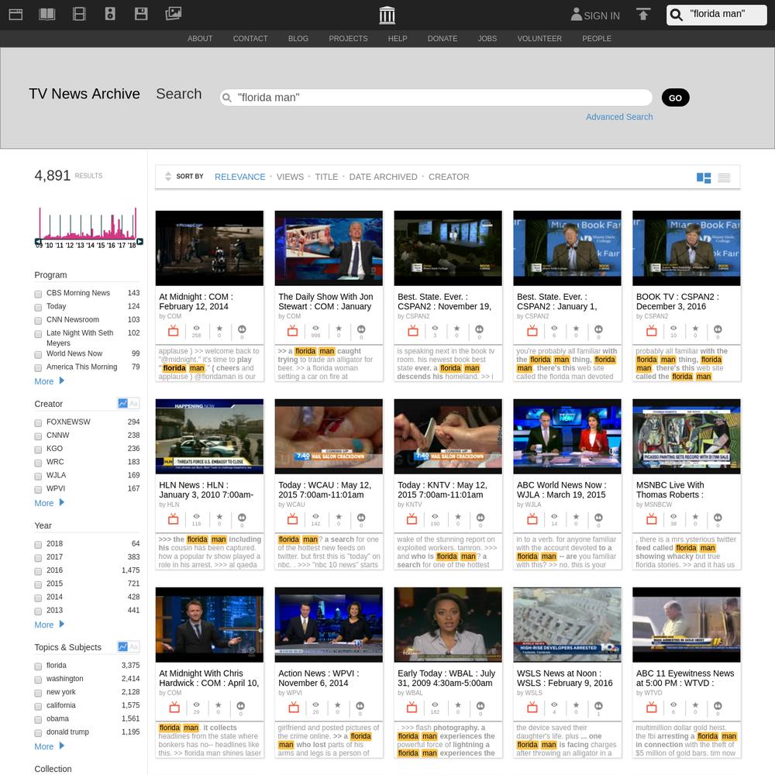Click timeline right range handle arrow
The width and height of the screenshot is (775, 775).
point(139,241)
